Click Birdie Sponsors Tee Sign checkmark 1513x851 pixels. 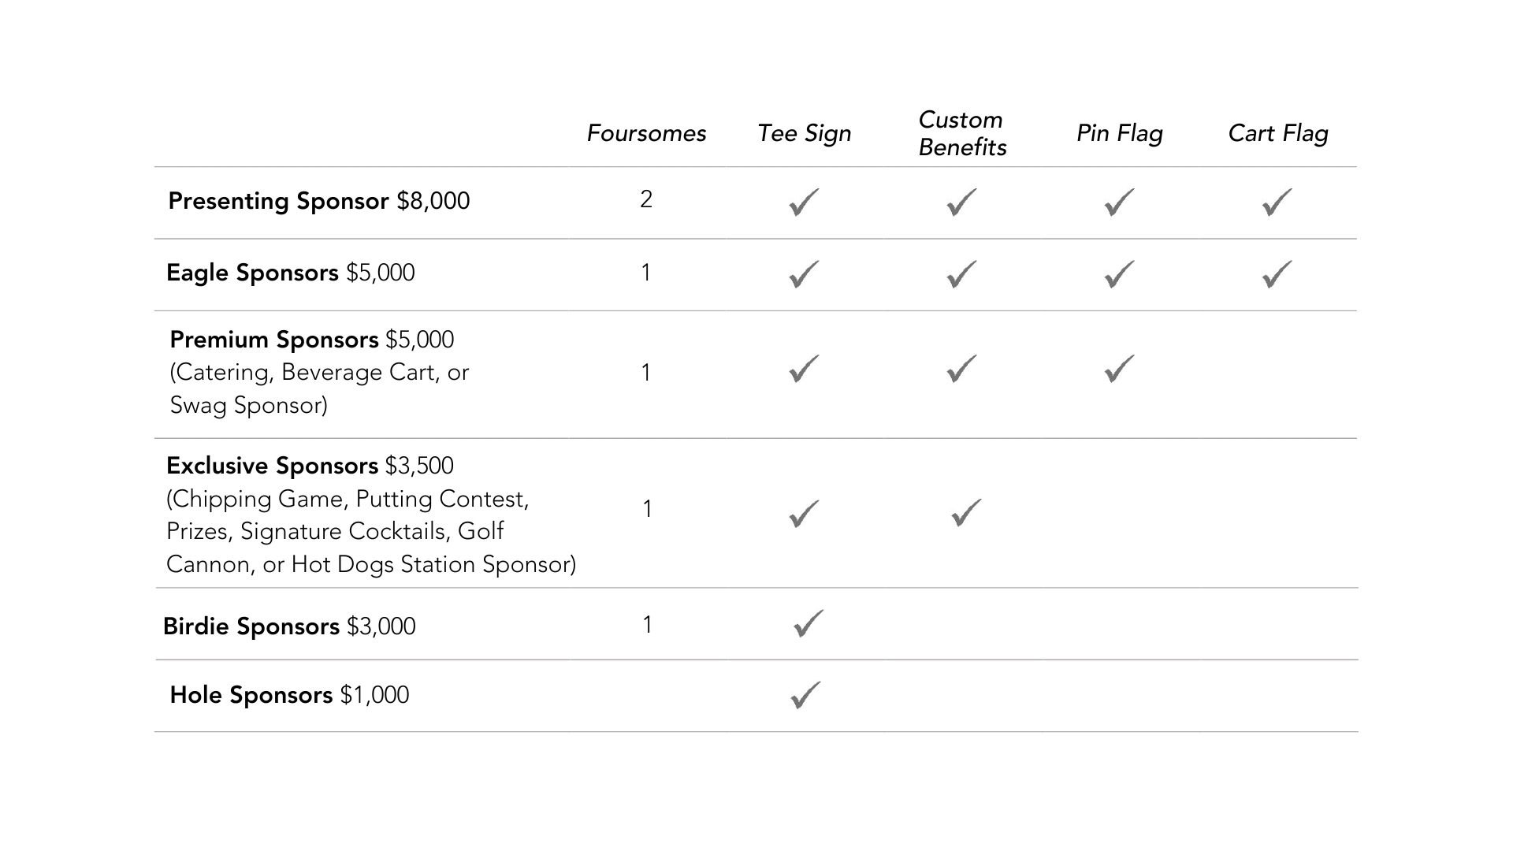pyautogui.click(x=809, y=623)
